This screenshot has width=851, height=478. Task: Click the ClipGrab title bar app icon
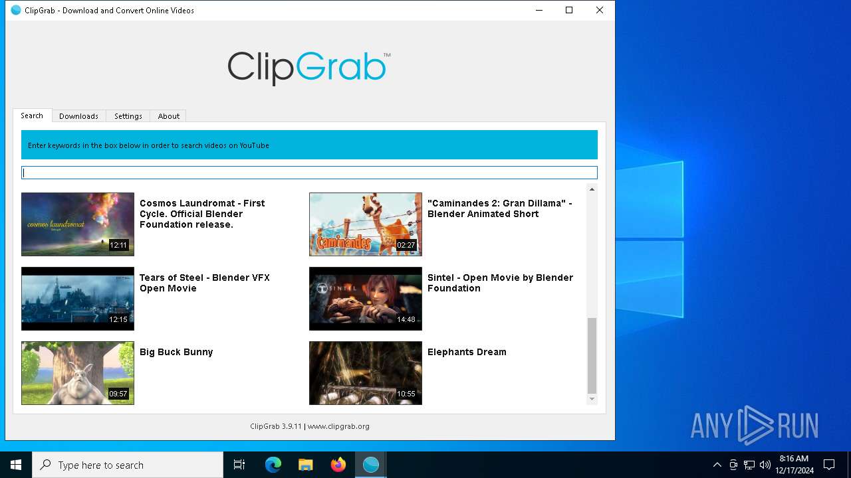point(16,11)
